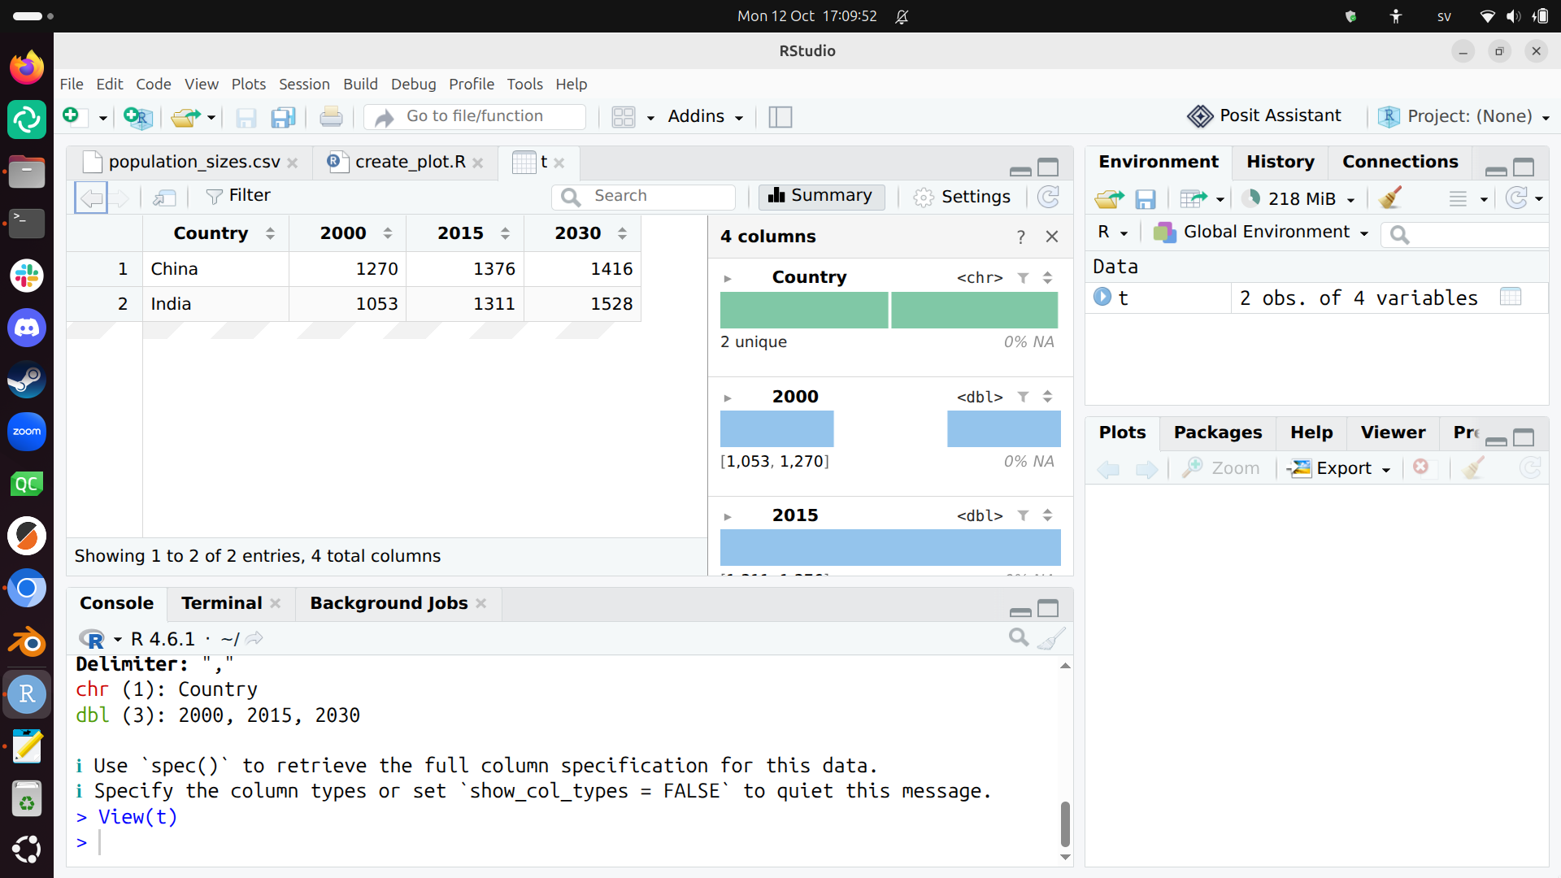Open the help question mark in summary panel
This screenshot has width=1561, height=878.
coord(1020,237)
